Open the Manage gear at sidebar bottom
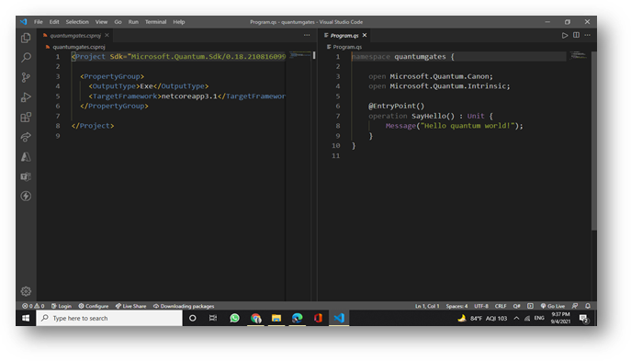 [x=26, y=291]
